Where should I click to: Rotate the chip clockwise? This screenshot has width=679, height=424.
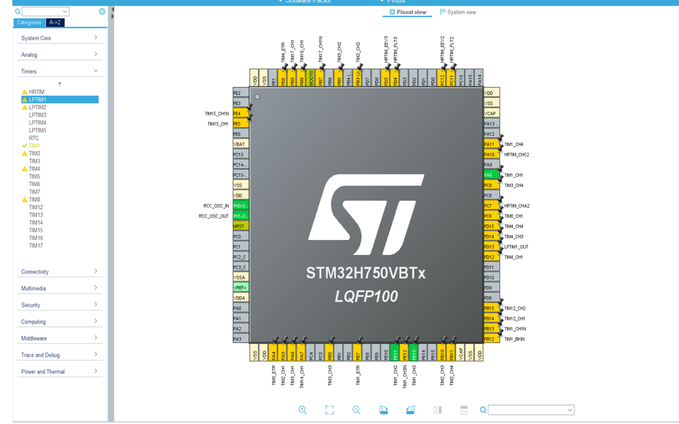pyautogui.click(x=383, y=410)
